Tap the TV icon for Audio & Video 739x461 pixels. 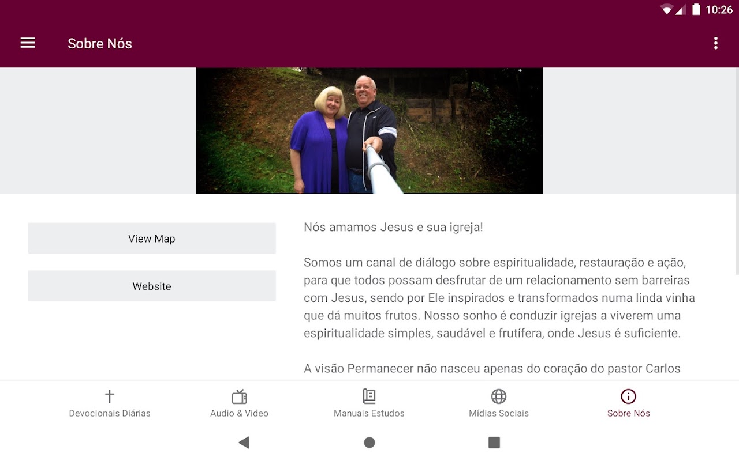(240, 396)
